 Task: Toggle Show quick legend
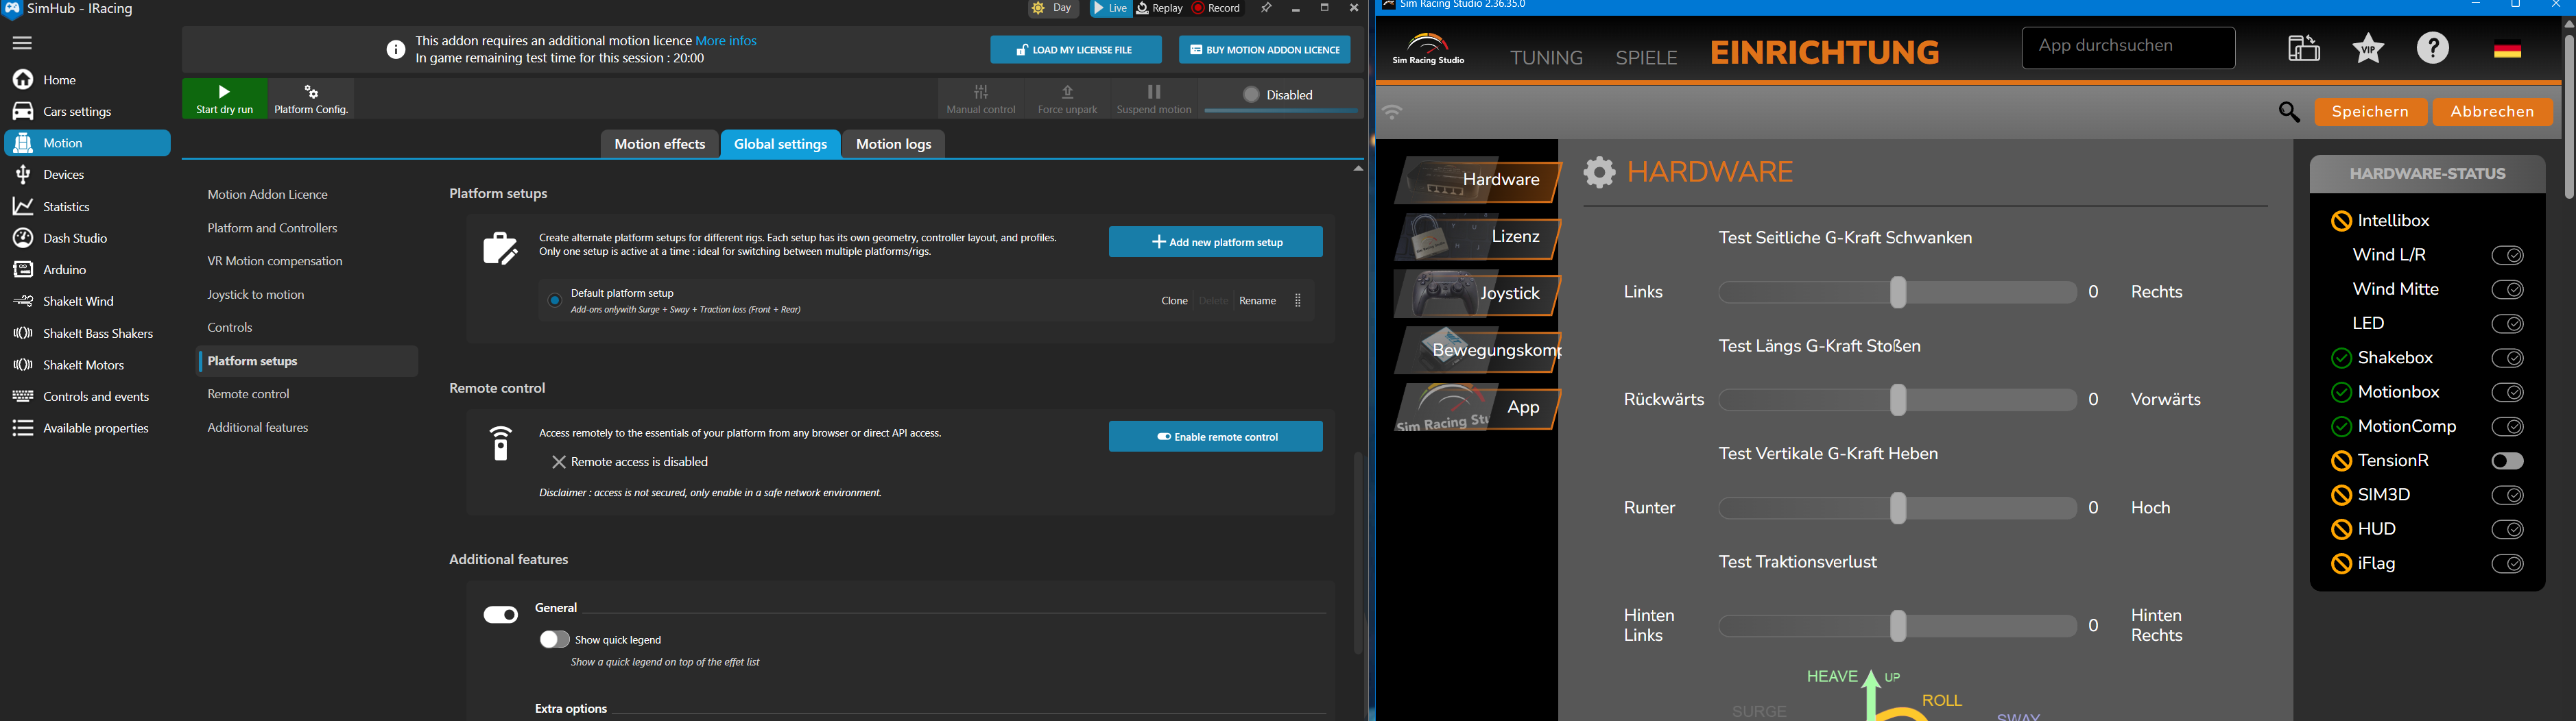[554, 640]
